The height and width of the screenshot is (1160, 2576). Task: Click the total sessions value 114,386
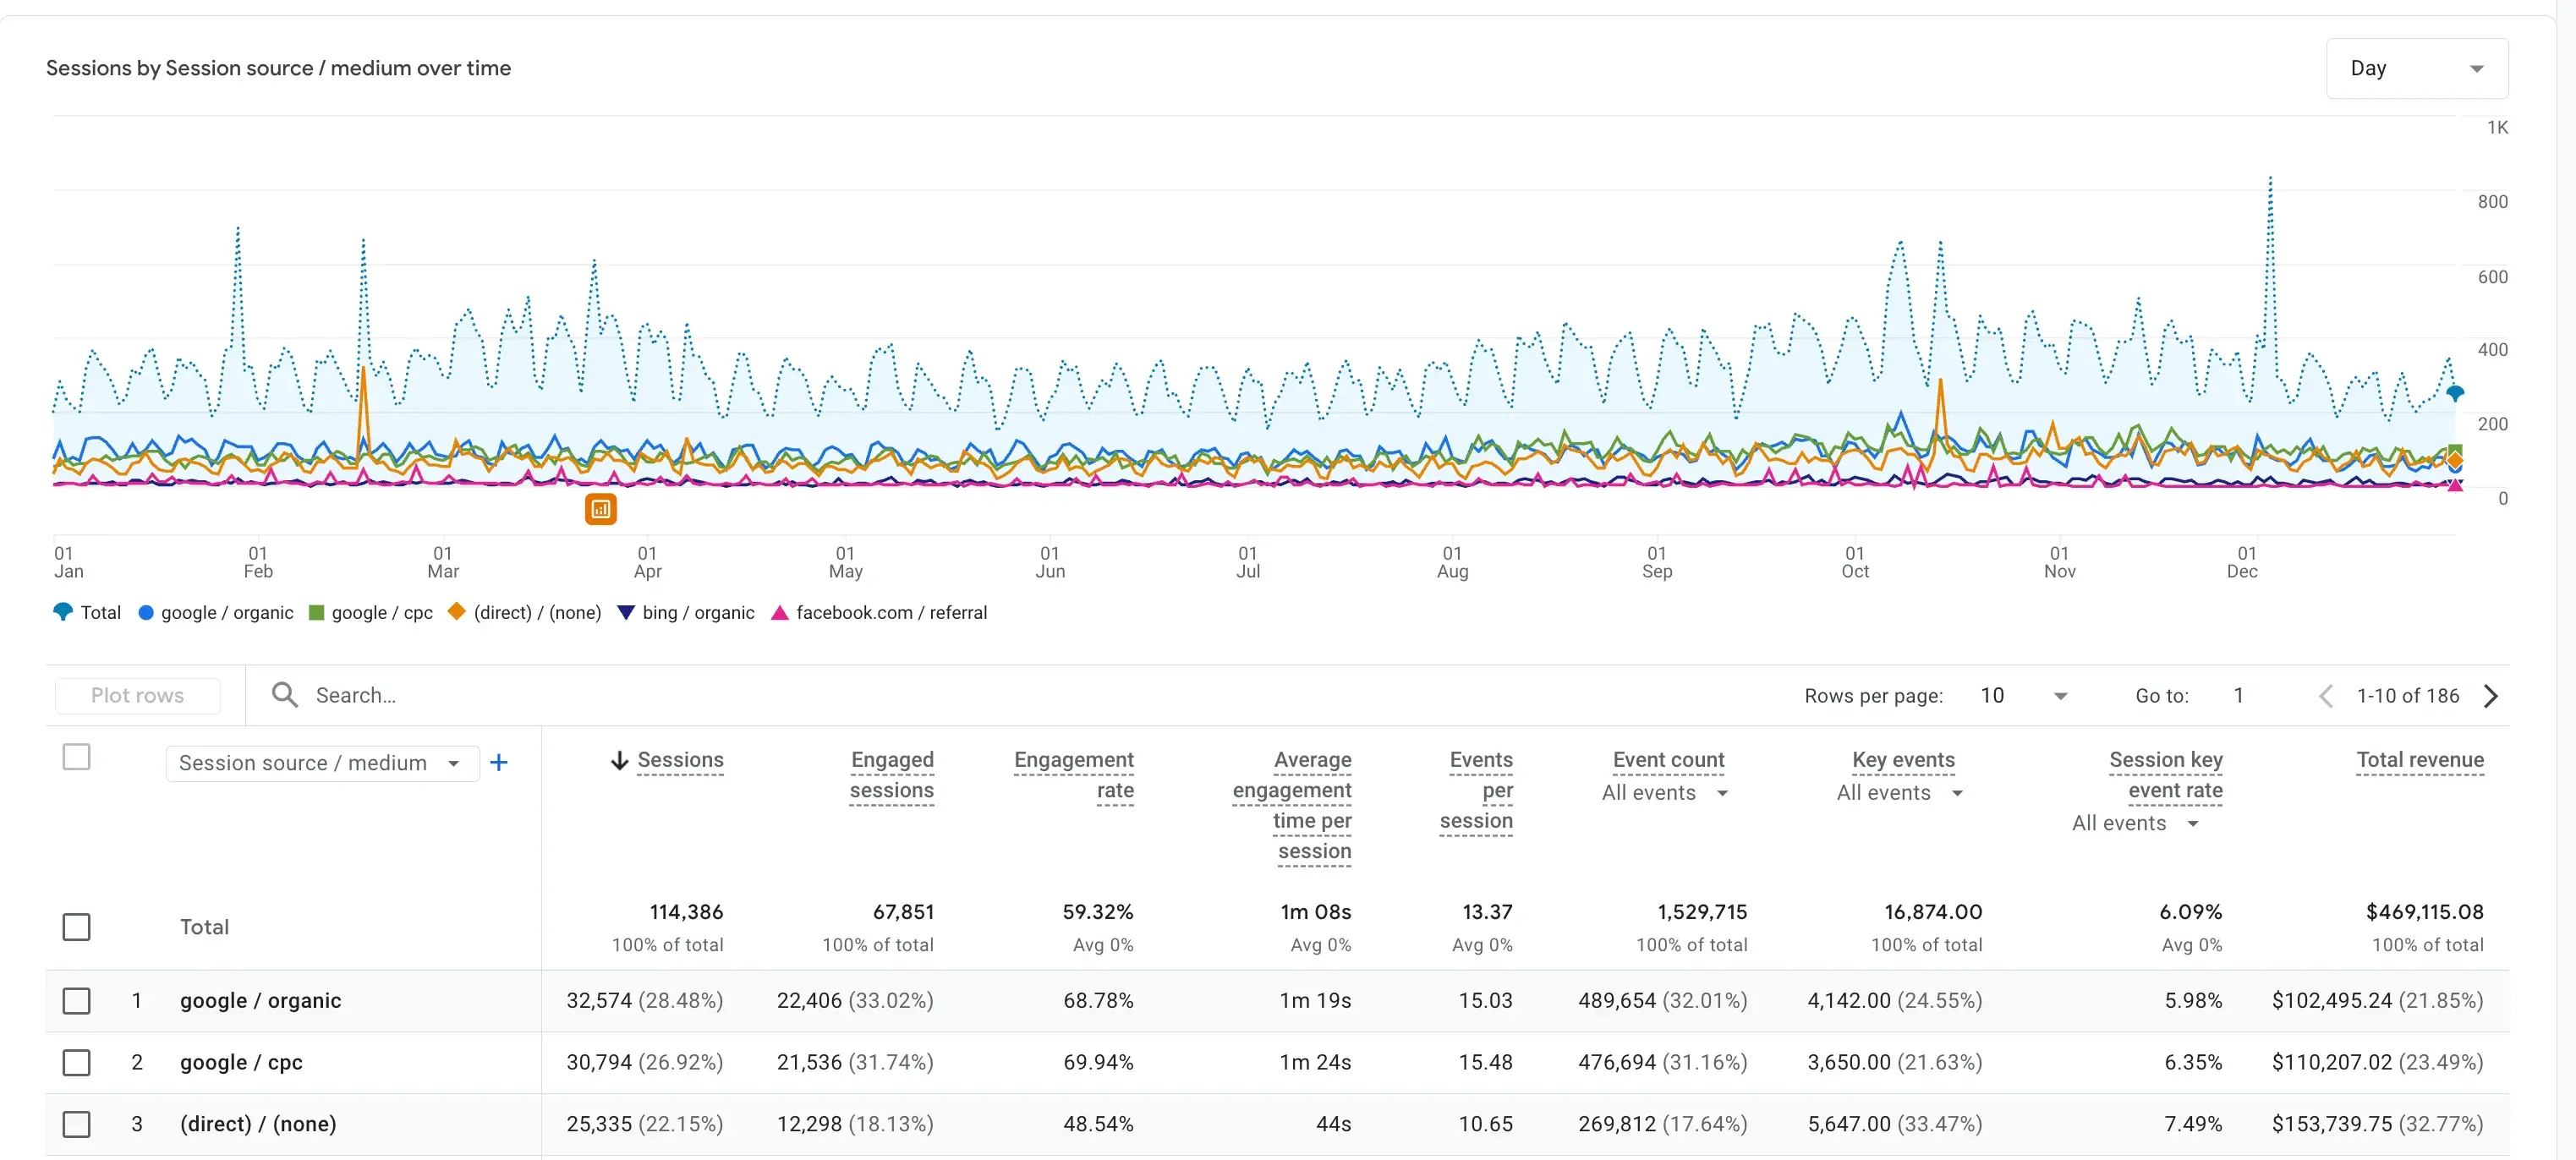(x=686, y=912)
